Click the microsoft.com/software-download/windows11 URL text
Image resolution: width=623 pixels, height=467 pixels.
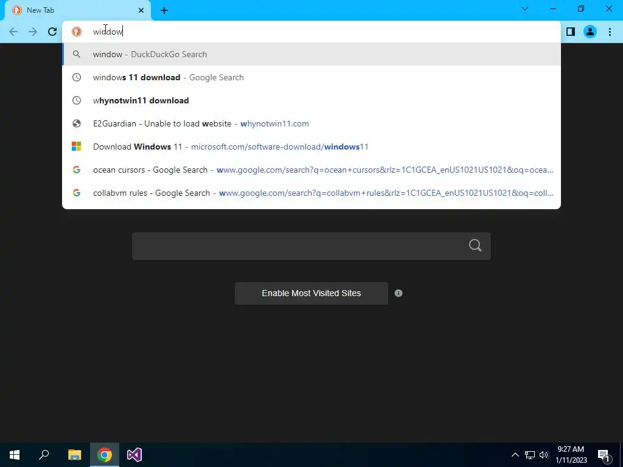pos(280,147)
